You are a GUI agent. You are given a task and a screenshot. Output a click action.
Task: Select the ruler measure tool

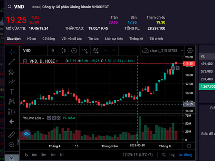coord(12,135)
